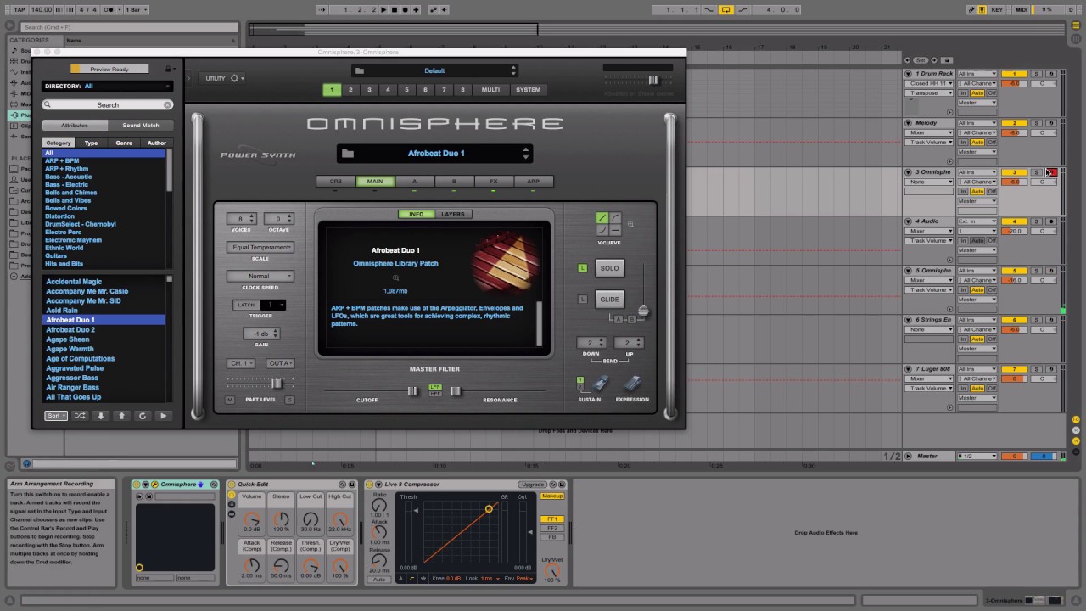Mute the part with M button
This screenshot has width=1086, height=611.
click(229, 400)
